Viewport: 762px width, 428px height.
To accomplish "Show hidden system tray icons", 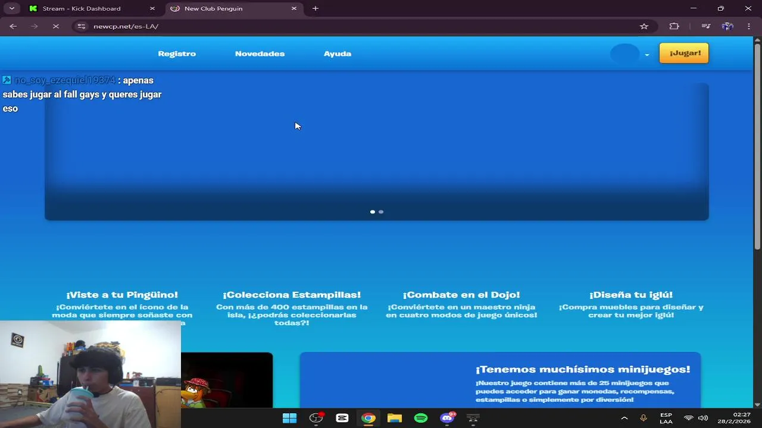I will [624, 418].
